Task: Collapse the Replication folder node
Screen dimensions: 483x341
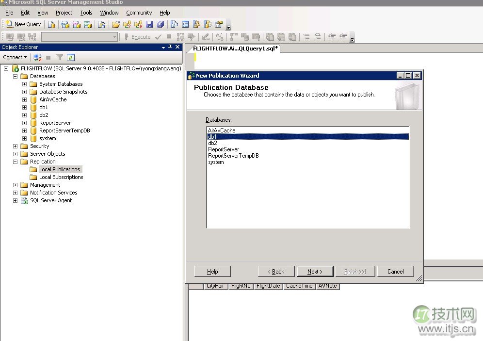Action: pyautogui.click(x=15, y=162)
